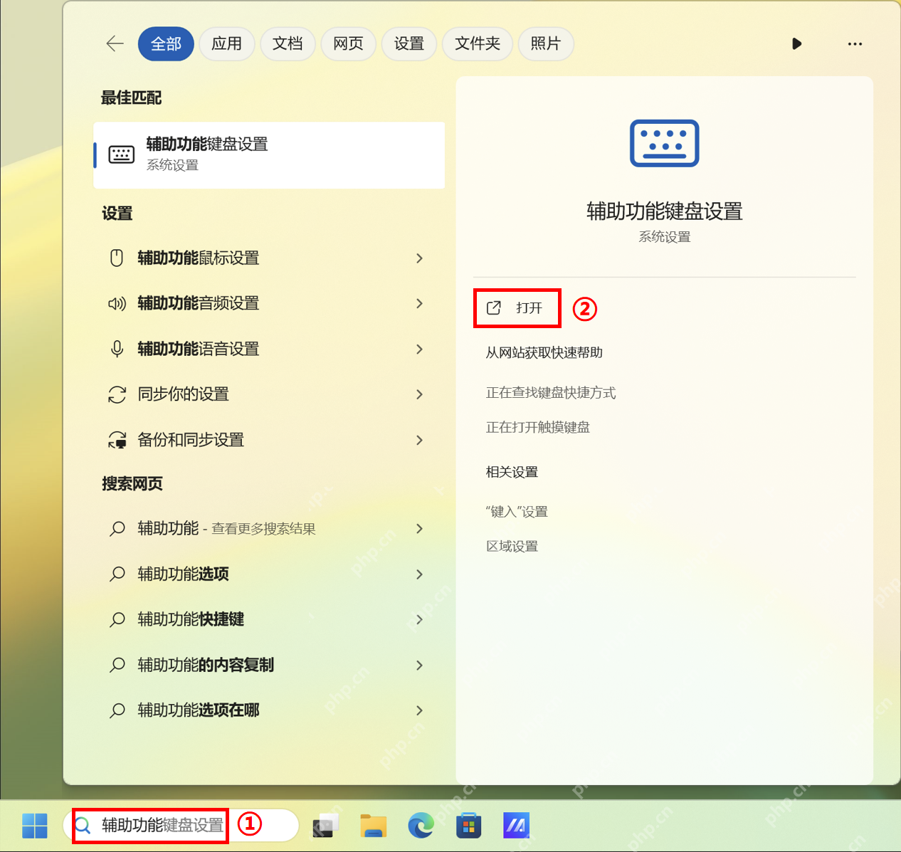Screen dimensions: 901x852
Task: Expand the 辅助功能选项在哪 chevron
Action: (419, 710)
